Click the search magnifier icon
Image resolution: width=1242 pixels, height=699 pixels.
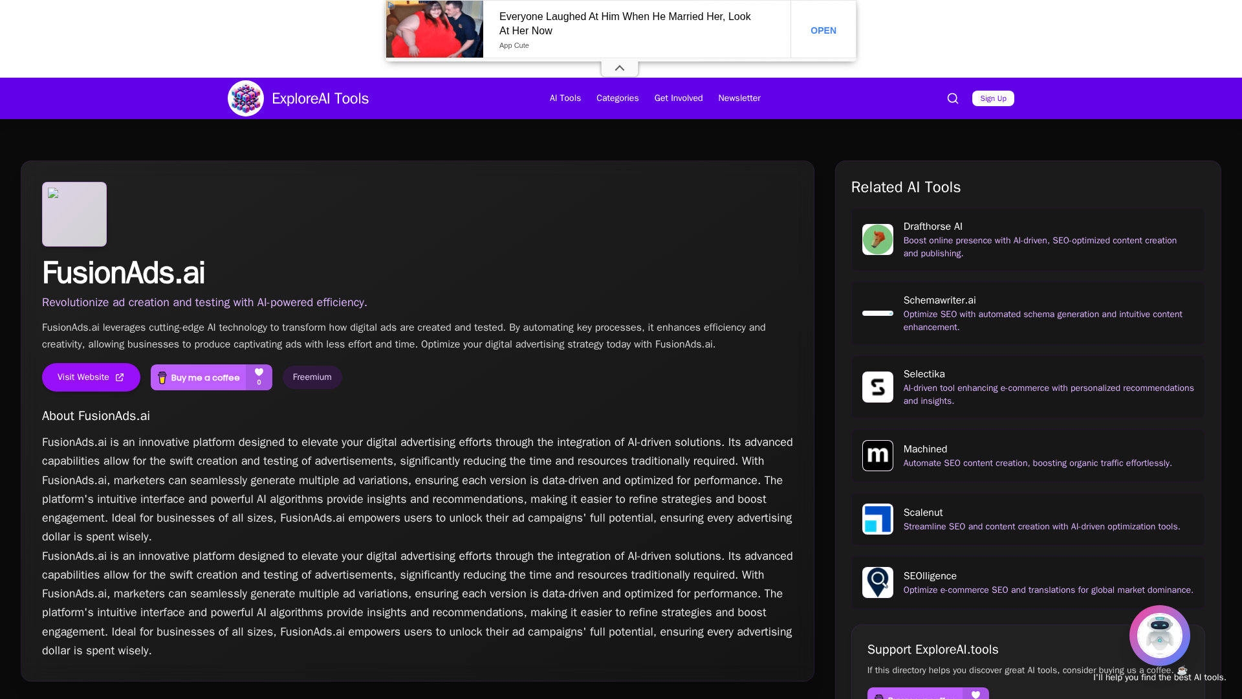952,98
